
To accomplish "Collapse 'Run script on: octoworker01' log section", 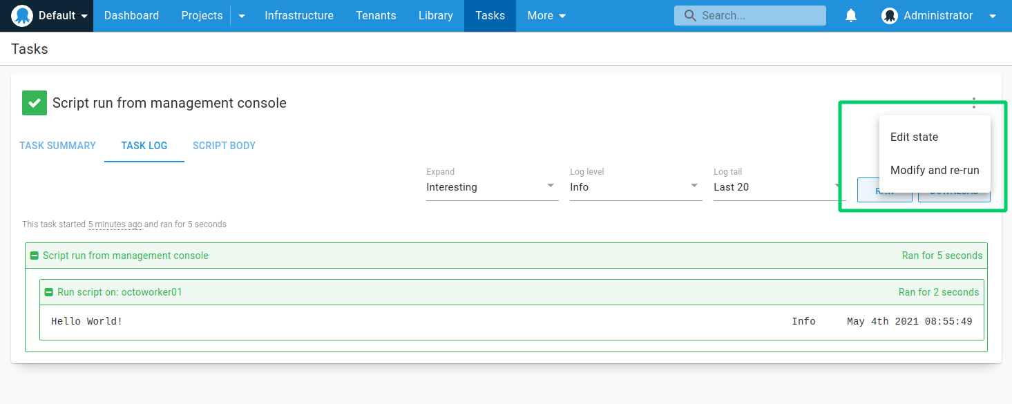I will (x=49, y=292).
